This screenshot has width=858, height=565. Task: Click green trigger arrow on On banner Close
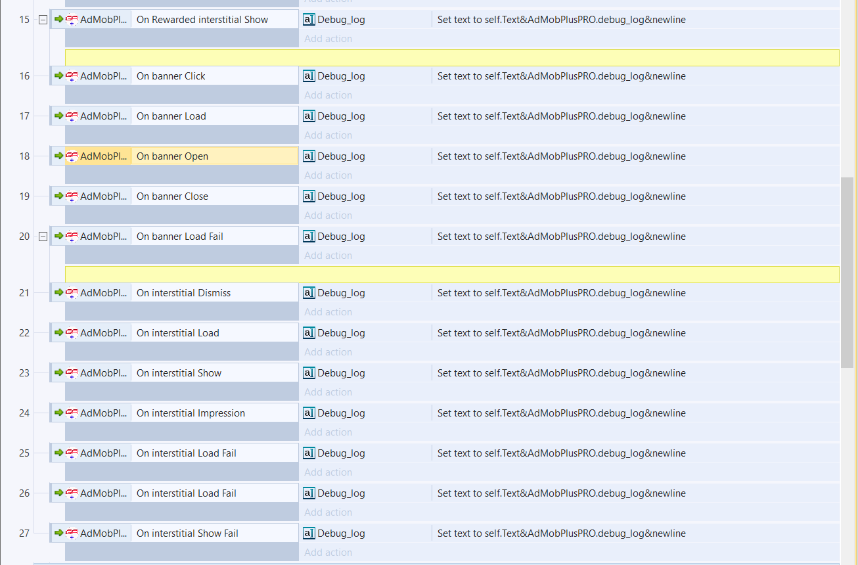pos(58,196)
